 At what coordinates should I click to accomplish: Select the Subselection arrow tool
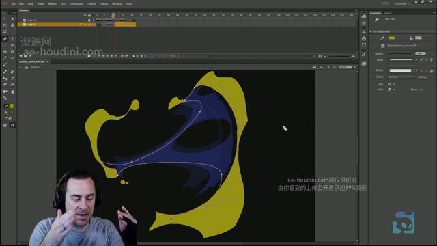12,19
